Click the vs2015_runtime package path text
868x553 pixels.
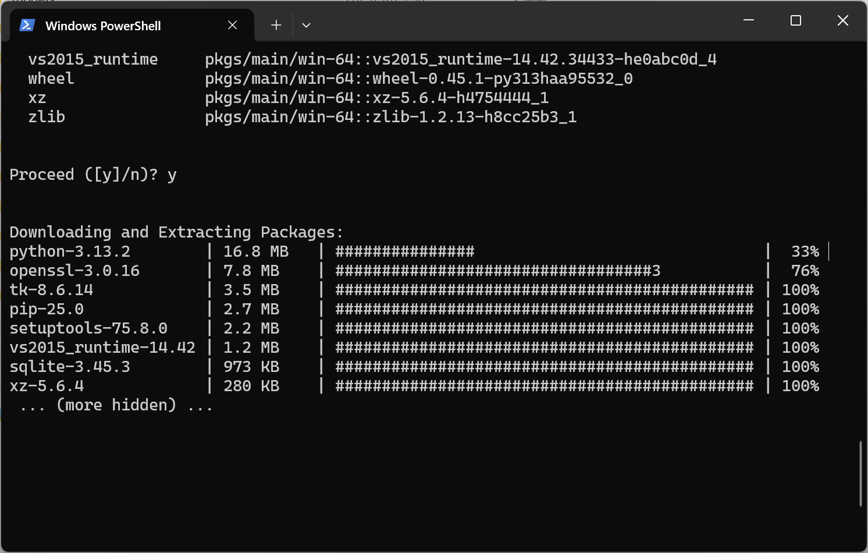[x=460, y=59]
